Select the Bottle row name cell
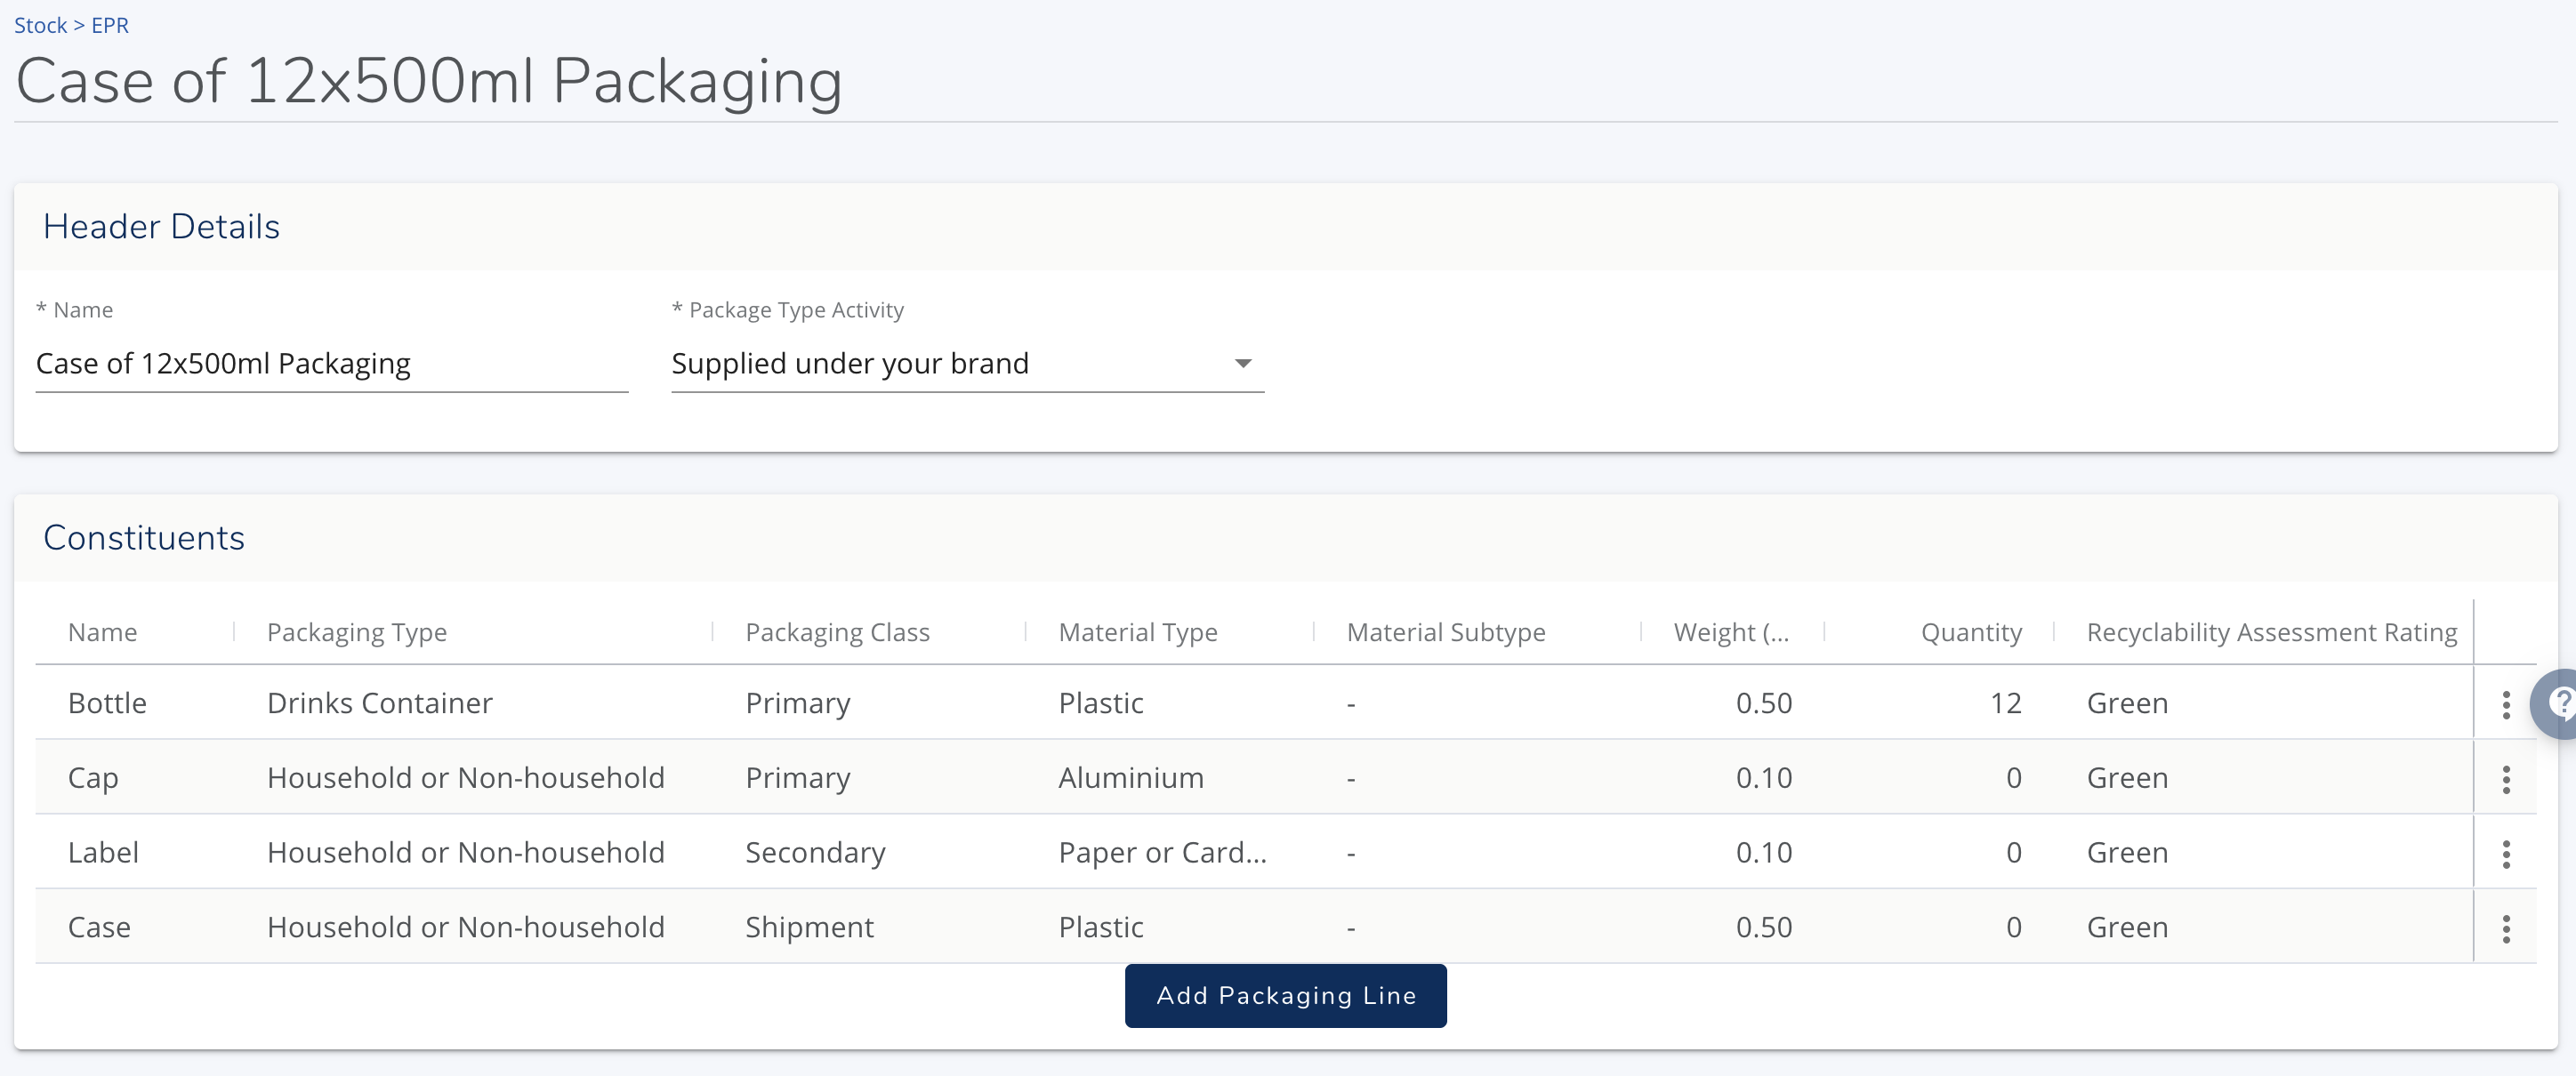This screenshot has width=2576, height=1076. (107, 703)
